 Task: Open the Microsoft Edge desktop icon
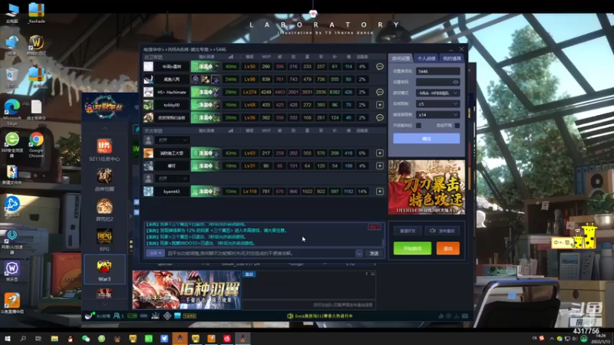tap(12, 112)
